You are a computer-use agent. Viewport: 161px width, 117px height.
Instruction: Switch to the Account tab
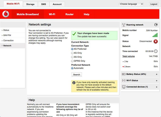tap(57, 4)
